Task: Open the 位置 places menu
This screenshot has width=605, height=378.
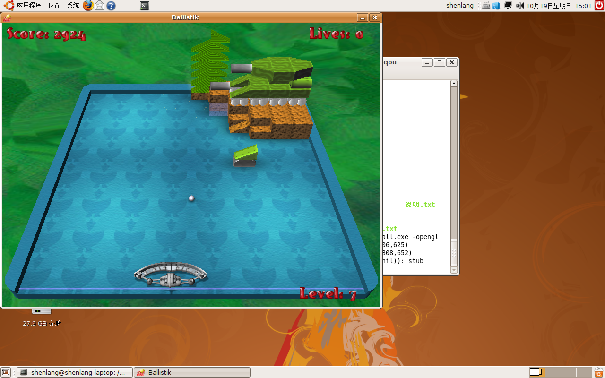Action: click(x=54, y=6)
